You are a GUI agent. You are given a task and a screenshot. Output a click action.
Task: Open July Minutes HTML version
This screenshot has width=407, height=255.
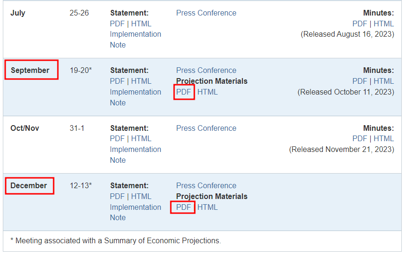pyautogui.click(x=384, y=24)
